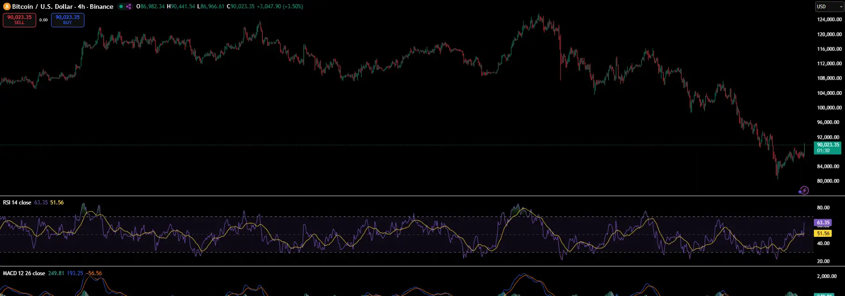The image size is (845, 296).
Task: Click the red SELL 90,023.35 button
Action: (19, 20)
